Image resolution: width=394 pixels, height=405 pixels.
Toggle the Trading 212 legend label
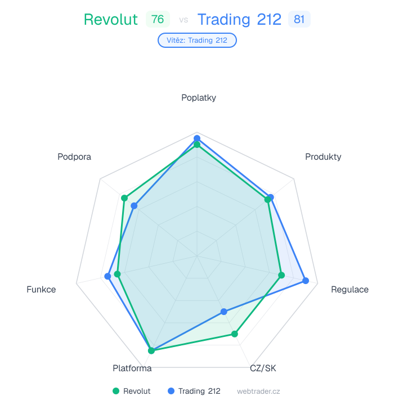(x=199, y=391)
